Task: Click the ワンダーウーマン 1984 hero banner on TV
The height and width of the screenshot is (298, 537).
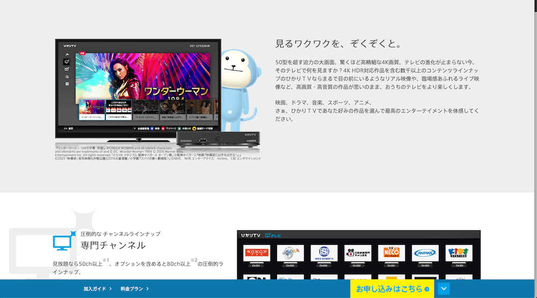Action: click(x=143, y=76)
